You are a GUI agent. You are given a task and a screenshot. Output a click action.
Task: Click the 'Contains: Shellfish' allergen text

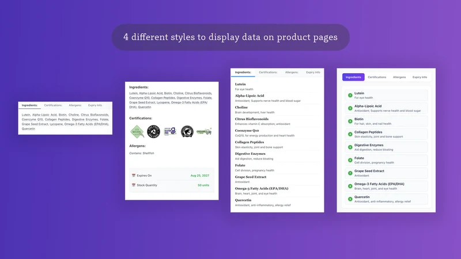pos(141,153)
